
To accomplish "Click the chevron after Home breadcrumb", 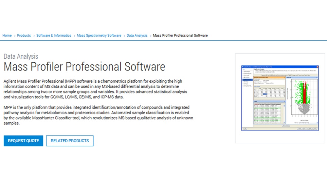I will point(14,36).
